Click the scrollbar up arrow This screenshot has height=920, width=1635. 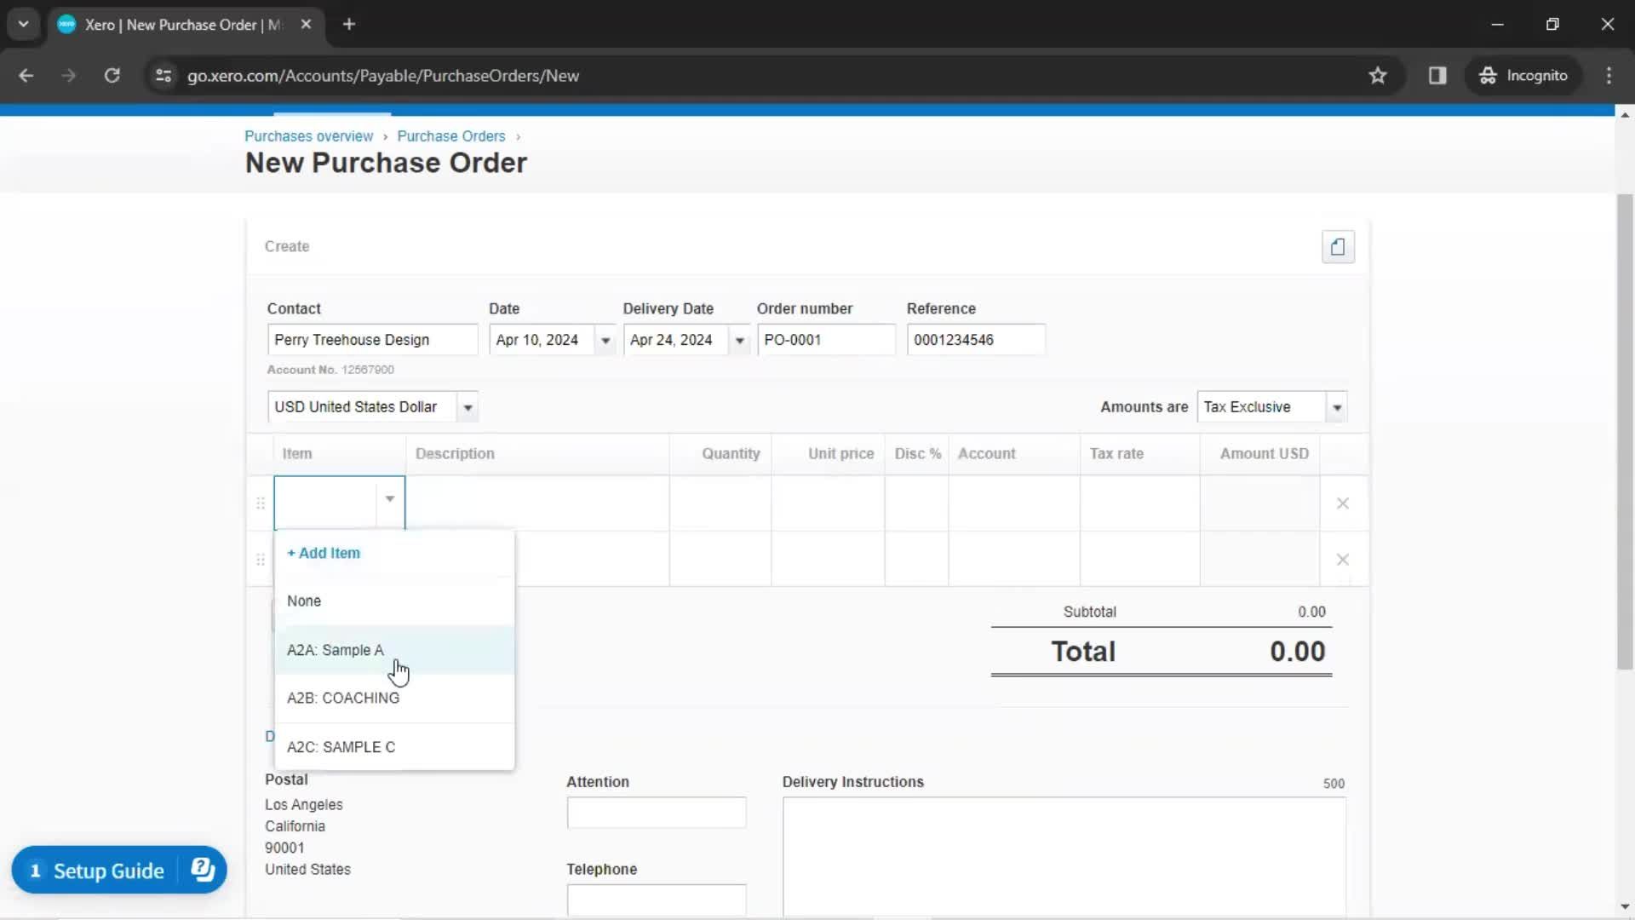coord(1625,115)
